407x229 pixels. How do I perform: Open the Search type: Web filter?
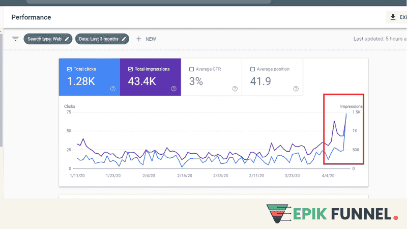pyautogui.click(x=45, y=39)
